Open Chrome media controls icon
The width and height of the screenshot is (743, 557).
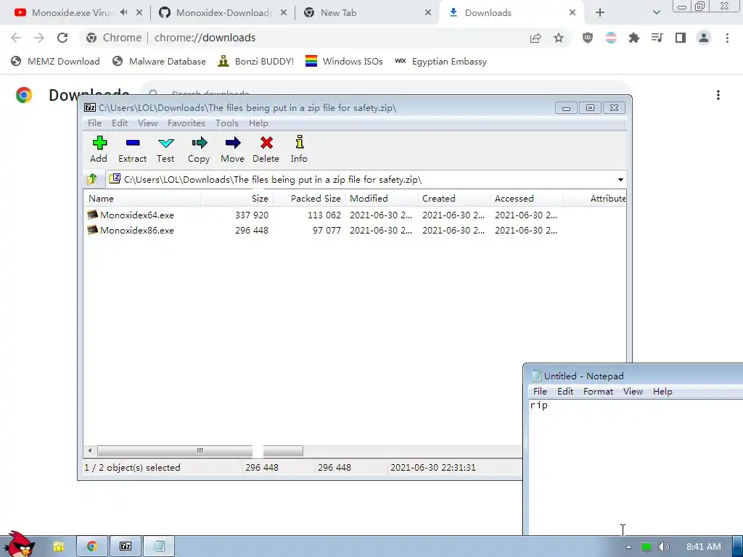[x=657, y=38]
